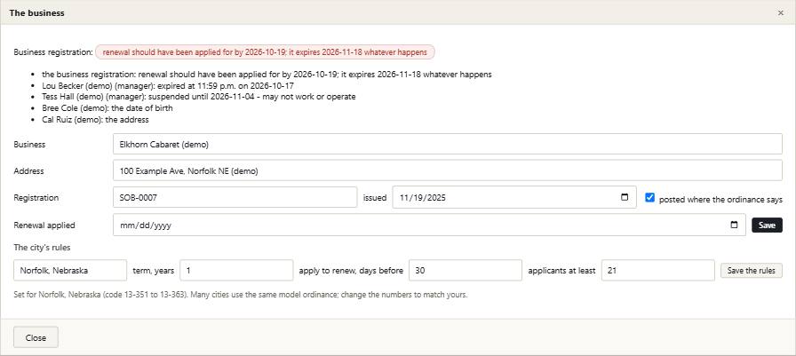Click The city's rules heading
The width and height of the screenshot is (796, 356).
click(x=42, y=248)
